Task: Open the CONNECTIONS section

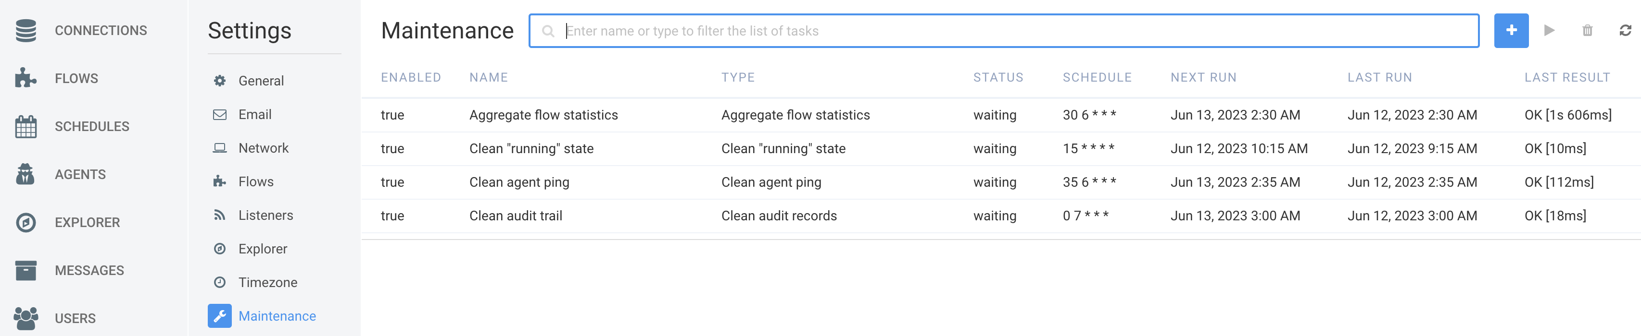Action: point(101,31)
